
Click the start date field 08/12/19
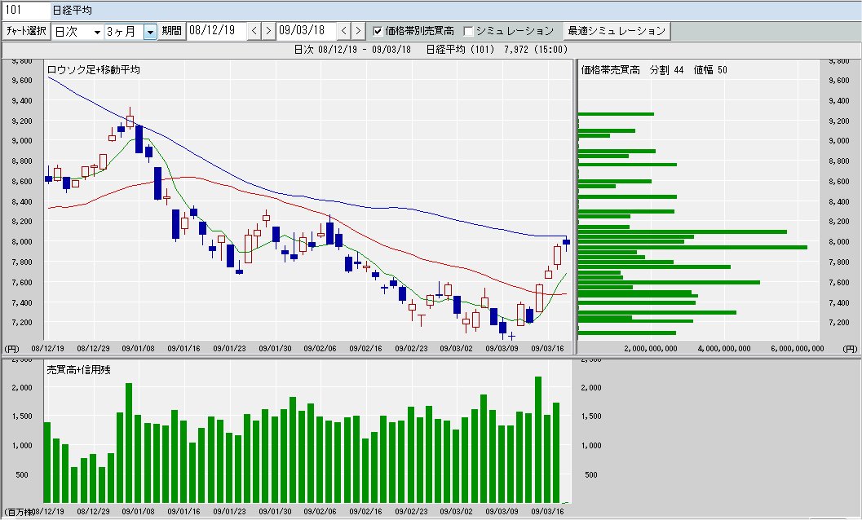coord(215,31)
